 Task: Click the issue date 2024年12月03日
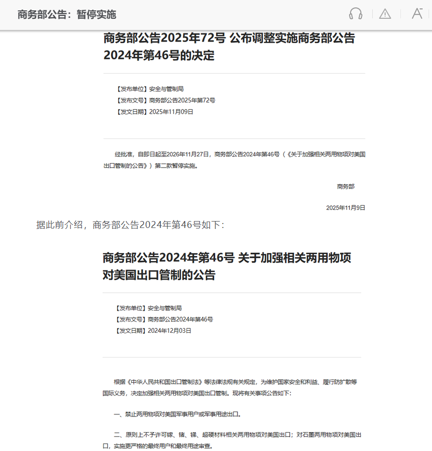[x=169, y=331]
